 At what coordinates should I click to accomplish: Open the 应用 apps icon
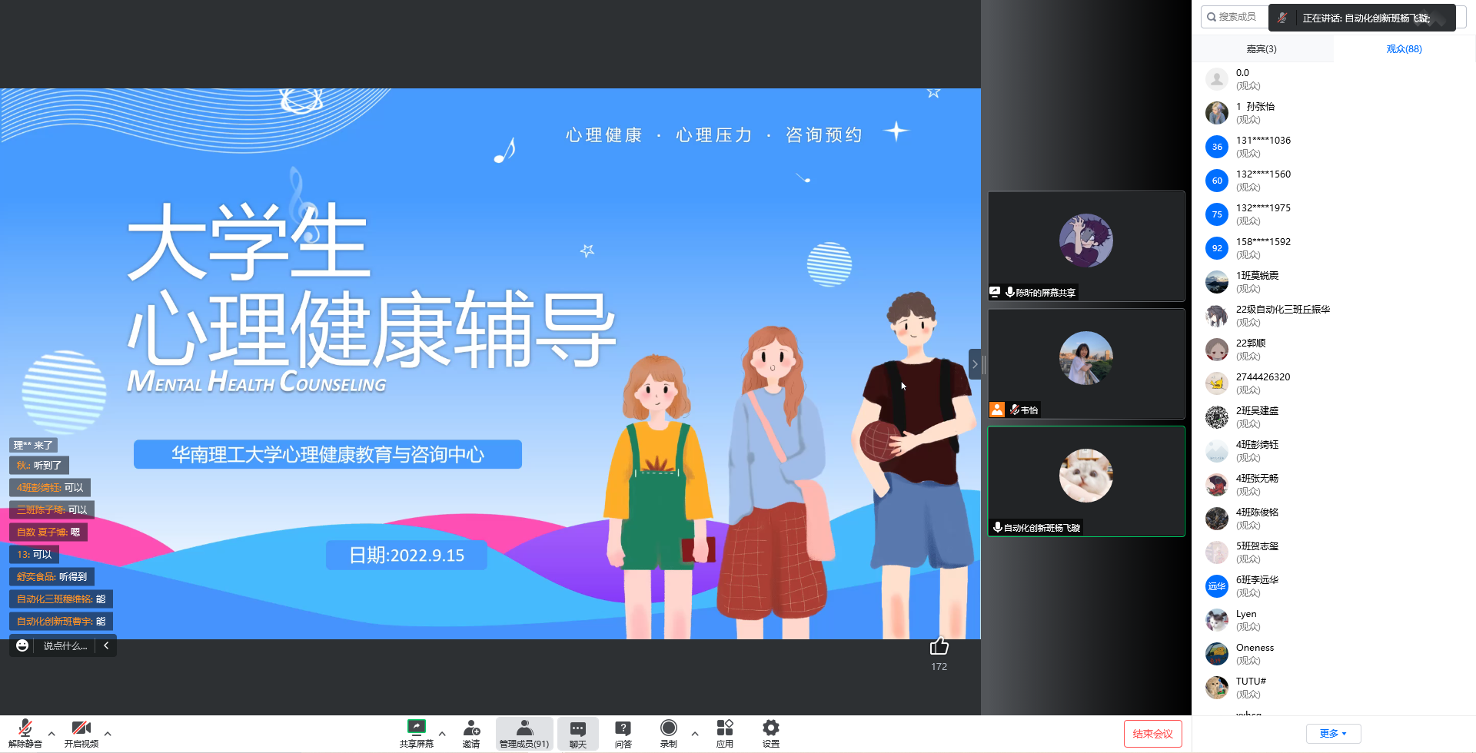click(725, 733)
